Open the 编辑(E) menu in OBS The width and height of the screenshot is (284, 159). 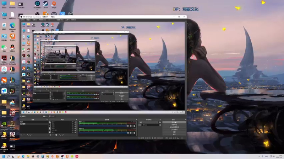28,20
